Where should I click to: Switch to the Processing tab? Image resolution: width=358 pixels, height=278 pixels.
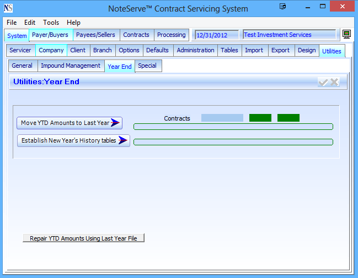click(x=172, y=35)
